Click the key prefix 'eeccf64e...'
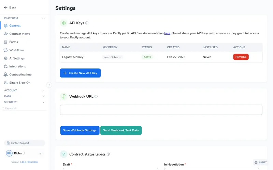 pyautogui.click(x=113, y=57)
